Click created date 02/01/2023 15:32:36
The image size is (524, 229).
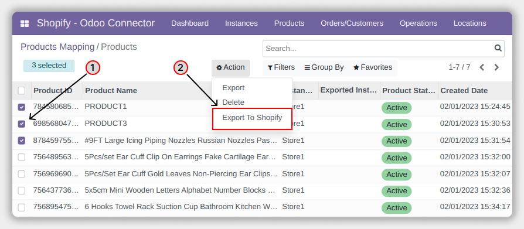tap(475, 190)
